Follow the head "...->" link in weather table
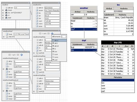Screen dimensions: 137x102 pos(95,21)
